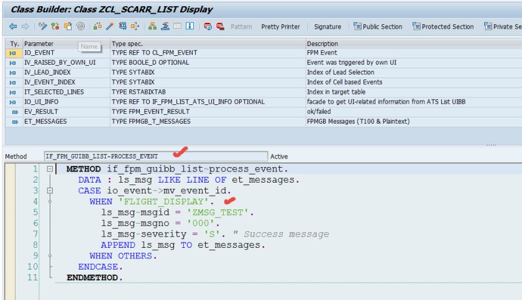Go forward with the right arrow icon
522x300 pixels.
tap(25, 26)
